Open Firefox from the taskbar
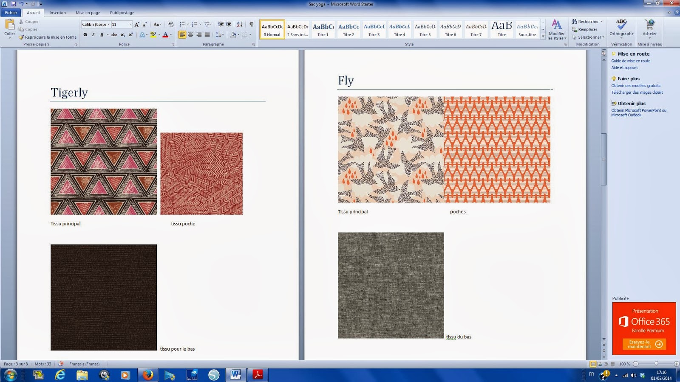 coord(148,375)
